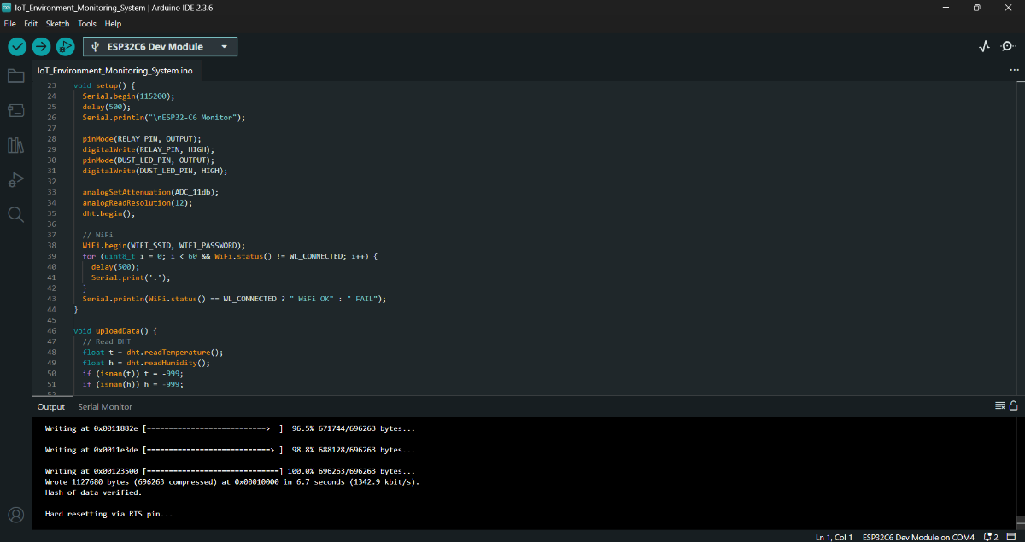
Task: Open the sidebar Debug panel
Action: tap(15, 179)
